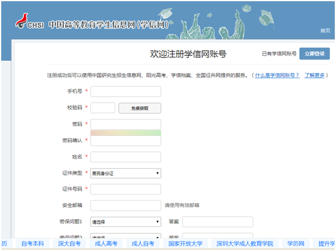Open the 什么是学信网账号 link
Viewport: 336px width, 251px height.
[277, 75]
